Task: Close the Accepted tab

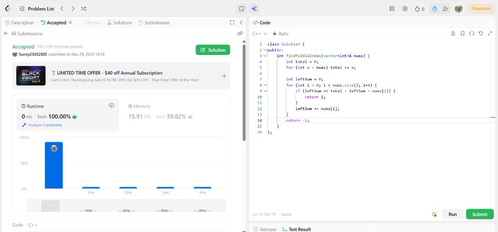Action: (70, 23)
